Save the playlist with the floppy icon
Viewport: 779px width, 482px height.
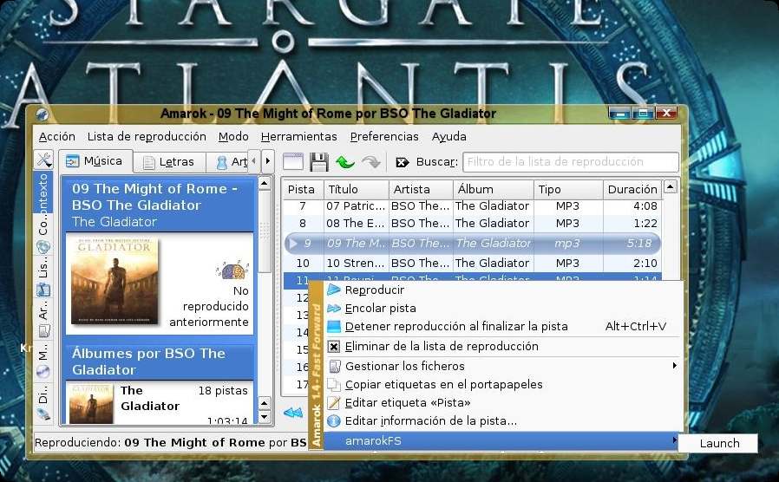pos(318,162)
